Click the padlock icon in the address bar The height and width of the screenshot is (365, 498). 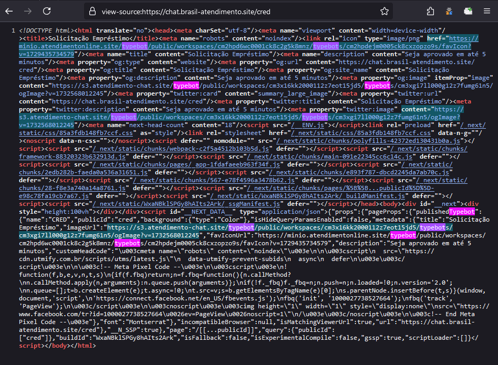coord(94,11)
